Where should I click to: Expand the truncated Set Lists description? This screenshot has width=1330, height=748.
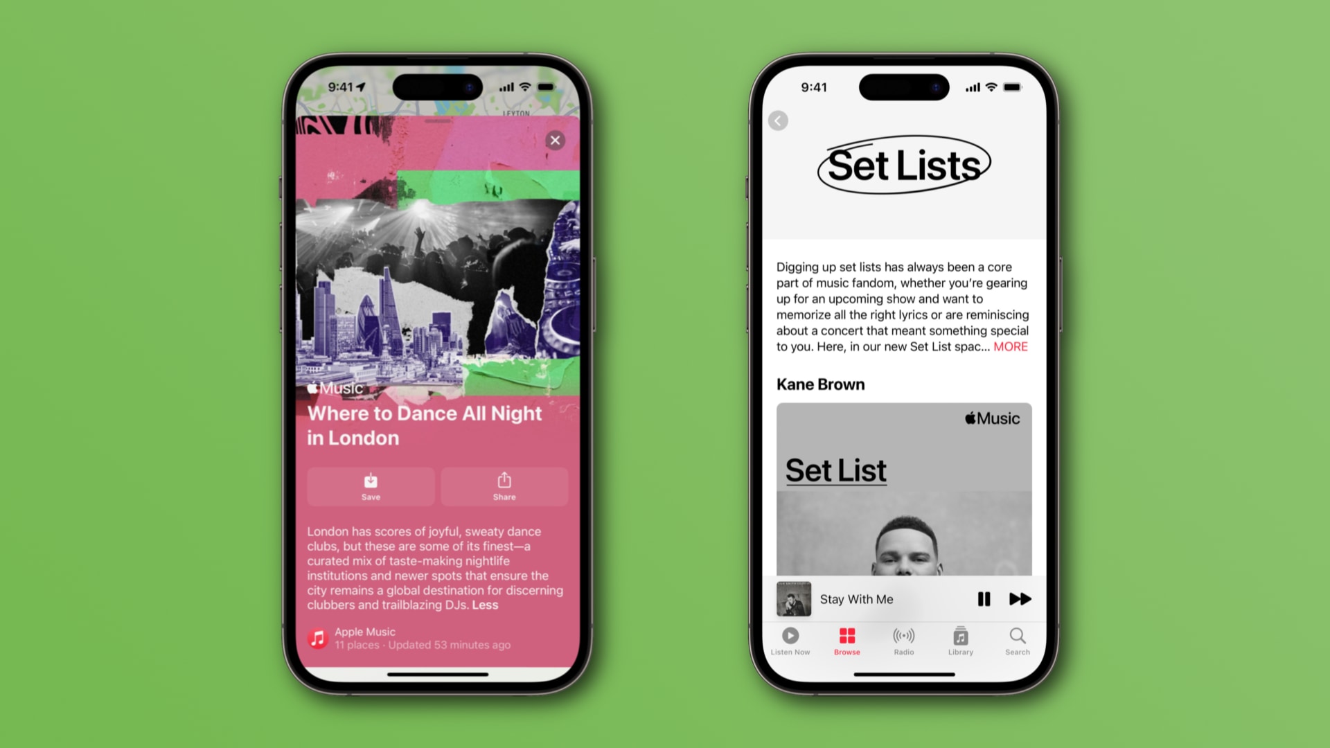pyautogui.click(x=1010, y=346)
